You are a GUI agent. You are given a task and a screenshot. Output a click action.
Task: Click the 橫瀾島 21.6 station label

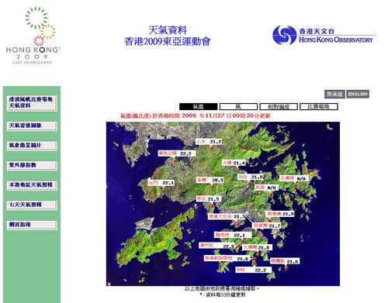(285, 261)
